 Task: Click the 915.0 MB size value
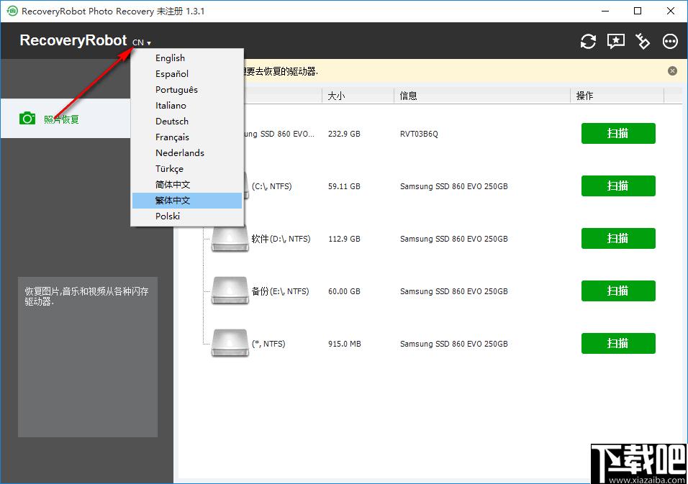pos(345,344)
